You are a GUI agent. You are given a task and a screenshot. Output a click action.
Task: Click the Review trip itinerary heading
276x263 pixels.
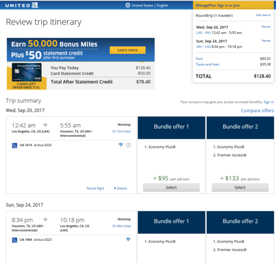(44, 22)
